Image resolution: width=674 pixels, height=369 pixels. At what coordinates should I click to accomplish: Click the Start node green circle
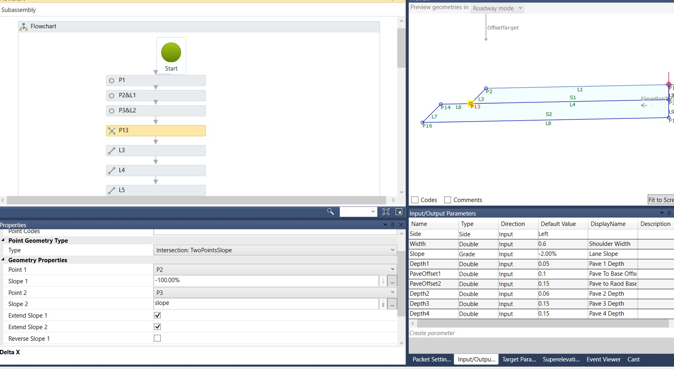coord(171,51)
